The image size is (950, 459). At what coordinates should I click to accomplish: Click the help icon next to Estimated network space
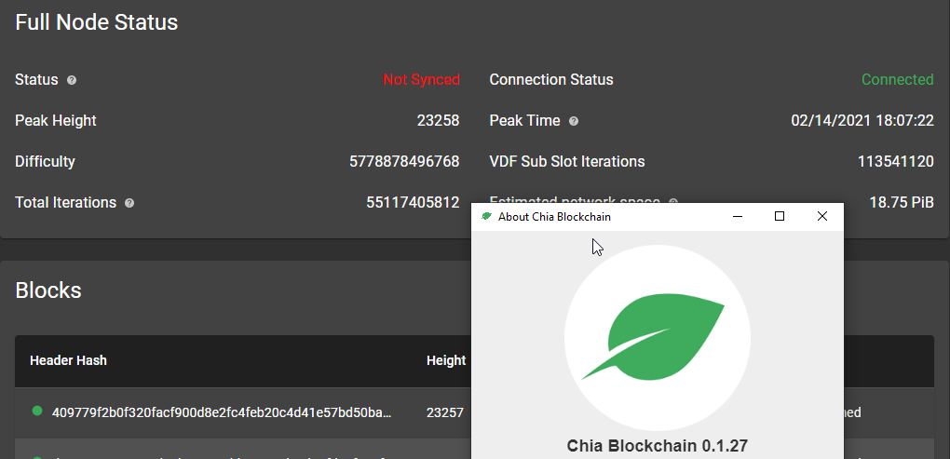672,201
